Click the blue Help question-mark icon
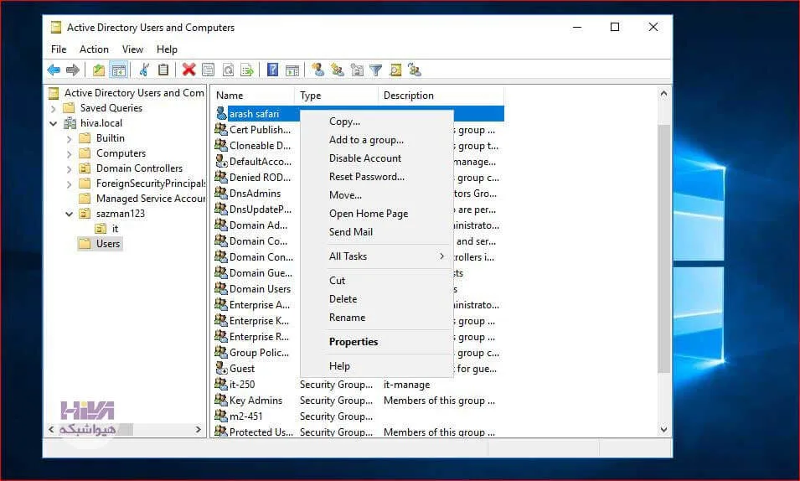Image resolution: width=800 pixels, height=481 pixels. pos(273,70)
